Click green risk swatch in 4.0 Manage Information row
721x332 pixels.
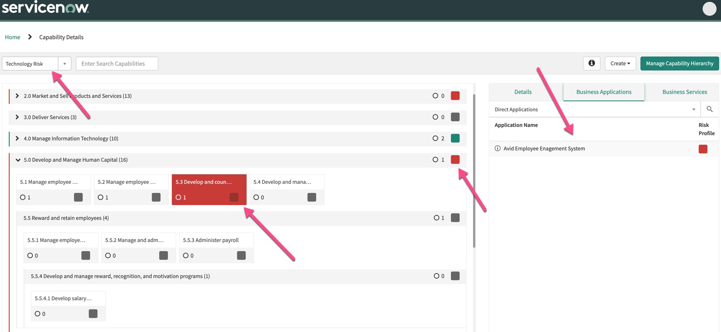pos(455,138)
